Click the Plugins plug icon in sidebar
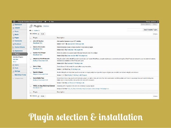This screenshot has height=128, width=171. (13, 54)
